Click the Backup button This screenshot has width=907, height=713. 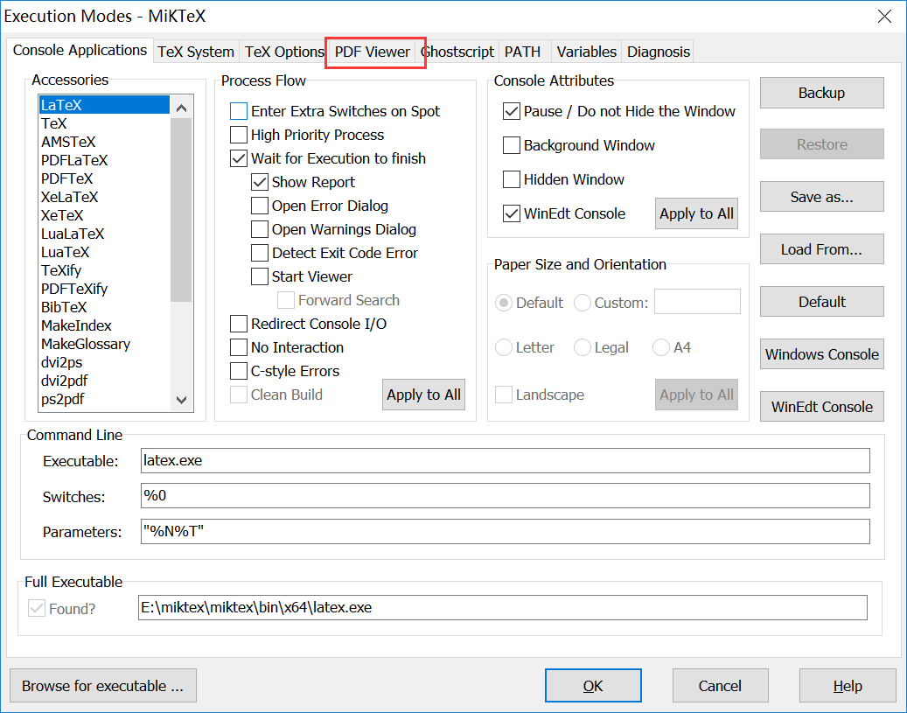[821, 93]
